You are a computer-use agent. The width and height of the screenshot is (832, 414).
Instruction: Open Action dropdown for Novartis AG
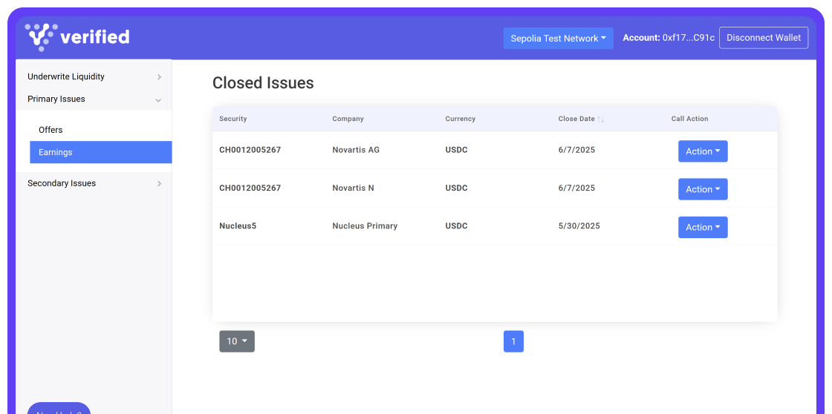pos(703,151)
